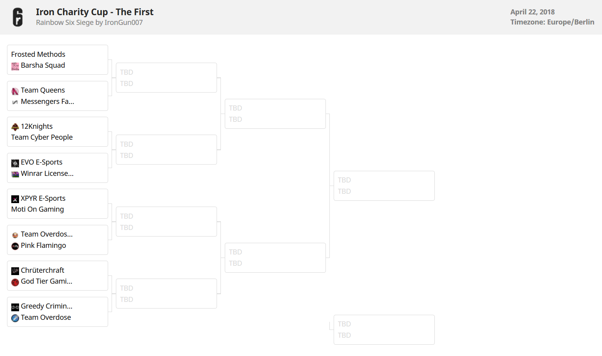This screenshot has height=356, width=602.
Task: Open the top semifinal TBD match box
Action: pyautogui.click(x=275, y=114)
